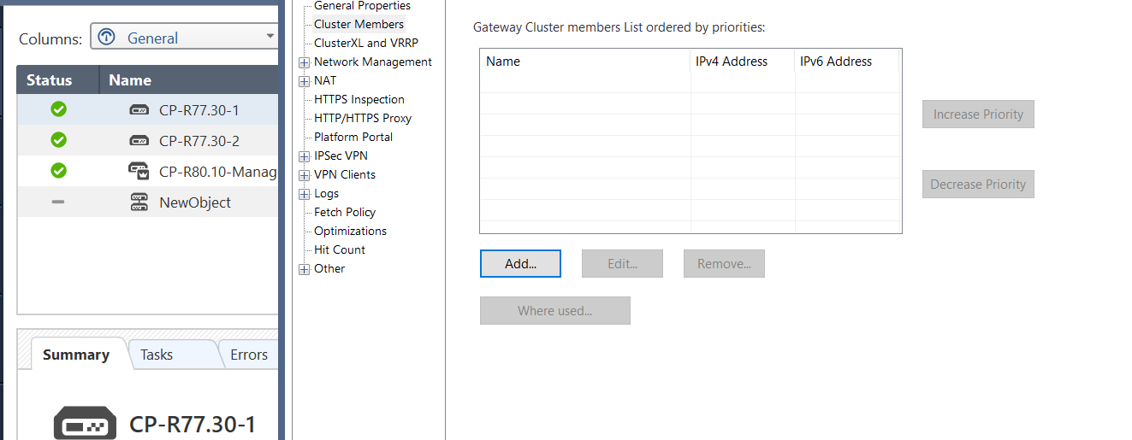Click the cluster icon beside NewObject
1132x440 pixels.
(x=139, y=202)
